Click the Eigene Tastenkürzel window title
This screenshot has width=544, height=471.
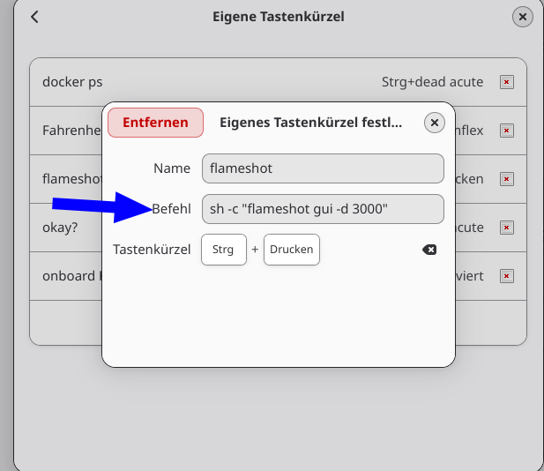(x=279, y=17)
